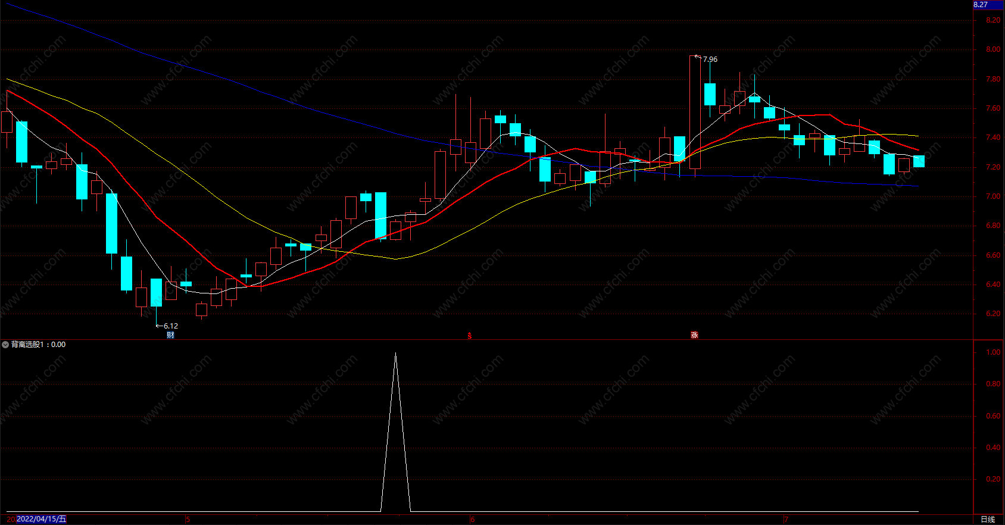Screen dimensions: 1005x525
Task: Click the 6.20 price axis label
Action: pyautogui.click(x=993, y=314)
